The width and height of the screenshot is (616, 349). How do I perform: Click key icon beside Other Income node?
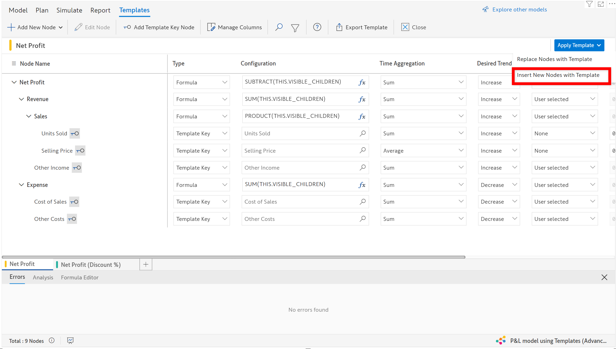click(x=77, y=168)
